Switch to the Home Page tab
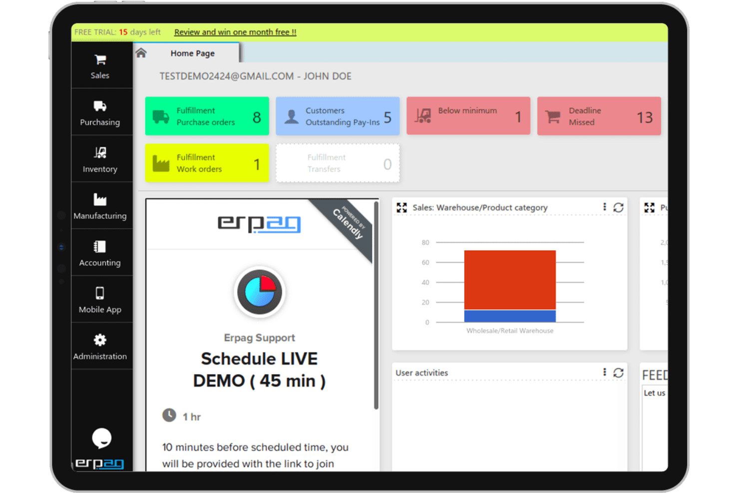 click(x=192, y=53)
